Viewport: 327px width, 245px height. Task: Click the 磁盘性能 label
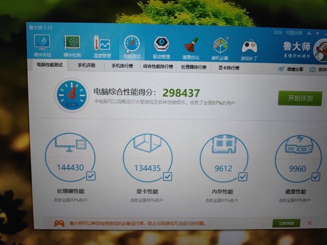(296, 192)
